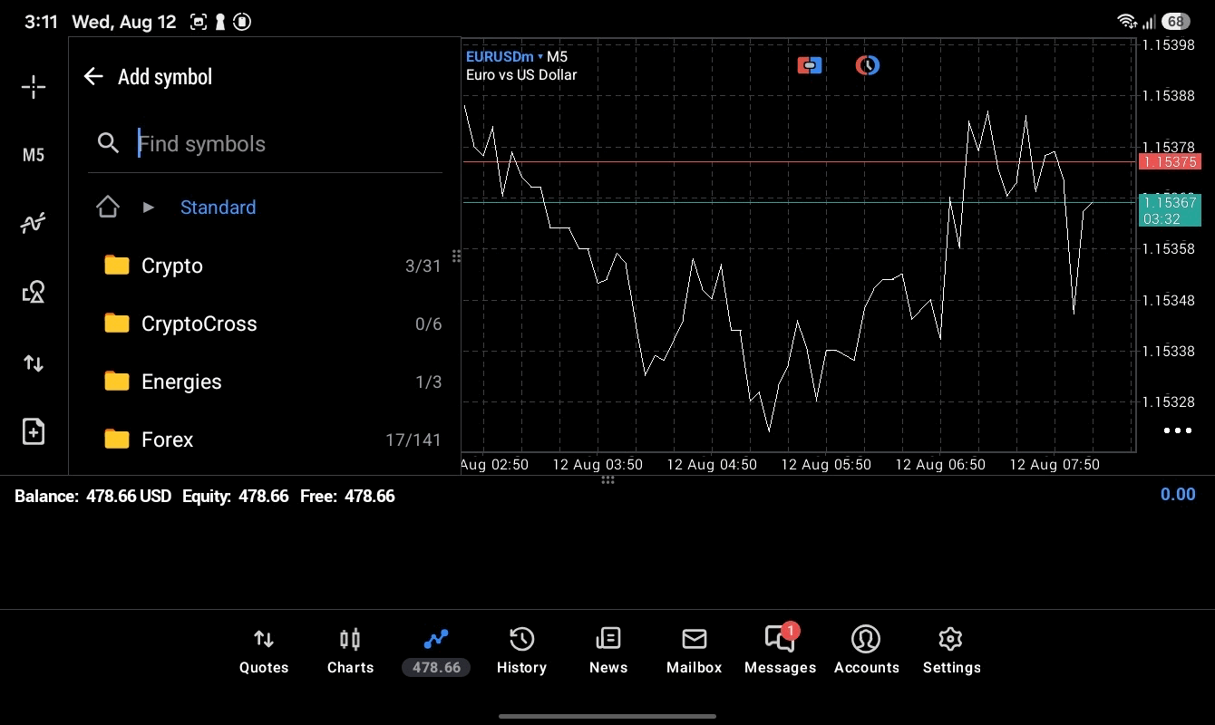Open the Forex symbols folder
The height and width of the screenshot is (725, 1215).
(272, 440)
